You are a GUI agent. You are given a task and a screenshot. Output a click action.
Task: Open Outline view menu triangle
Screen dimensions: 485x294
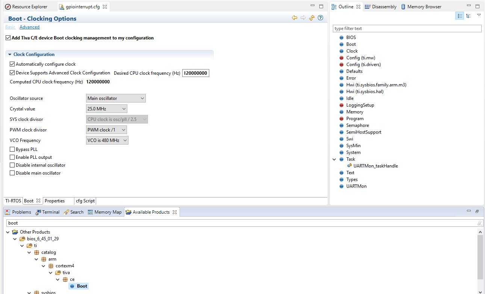tap(479, 15)
